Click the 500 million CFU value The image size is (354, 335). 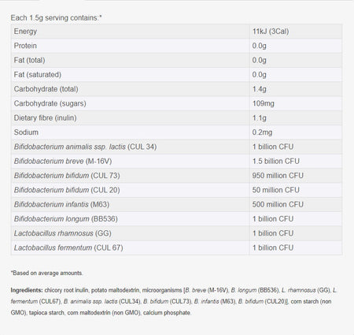[x=278, y=204]
